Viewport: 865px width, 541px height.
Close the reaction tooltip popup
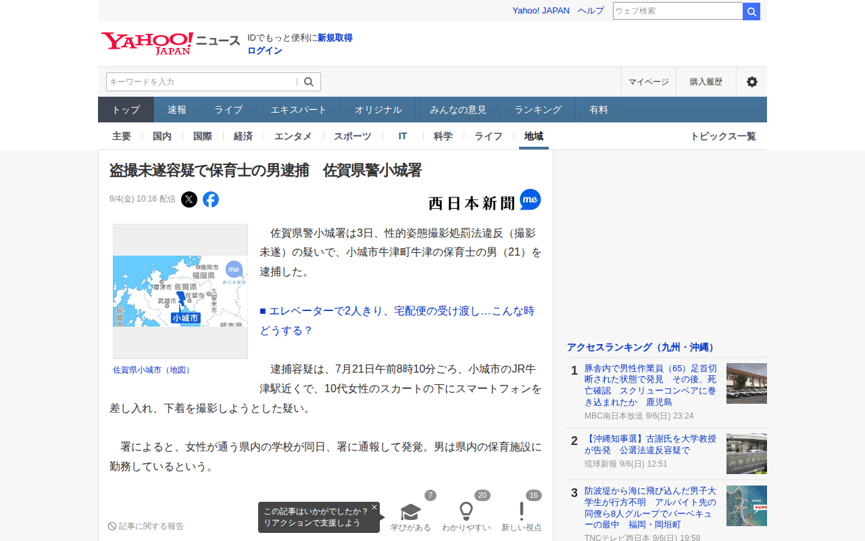tap(374, 507)
